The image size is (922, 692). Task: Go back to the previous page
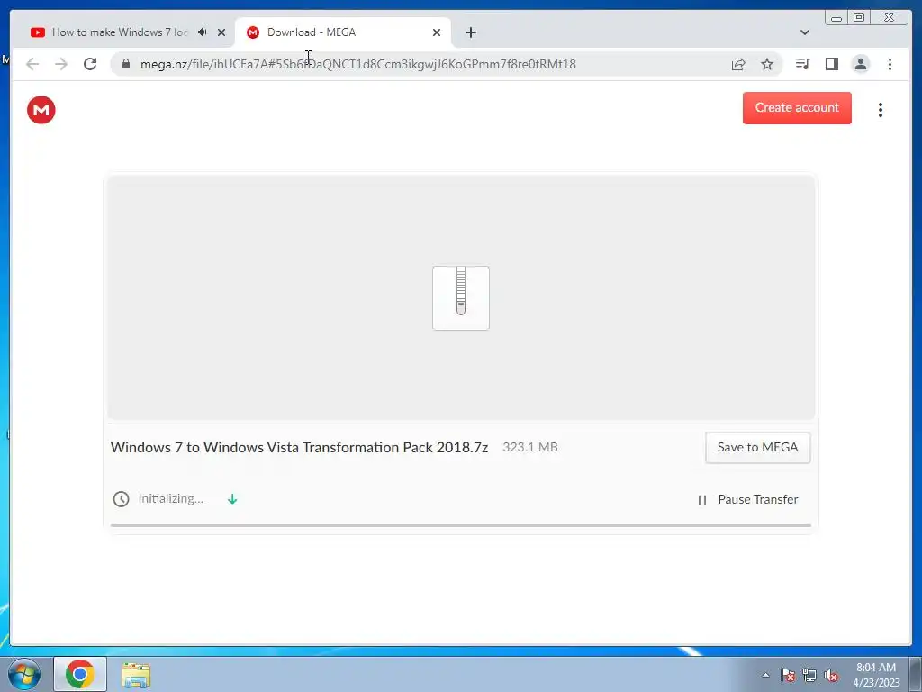click(32, 64)
